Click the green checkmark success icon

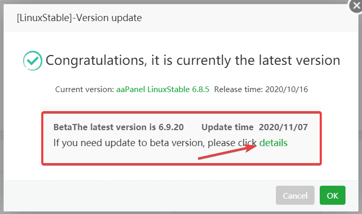click(32, 60)
